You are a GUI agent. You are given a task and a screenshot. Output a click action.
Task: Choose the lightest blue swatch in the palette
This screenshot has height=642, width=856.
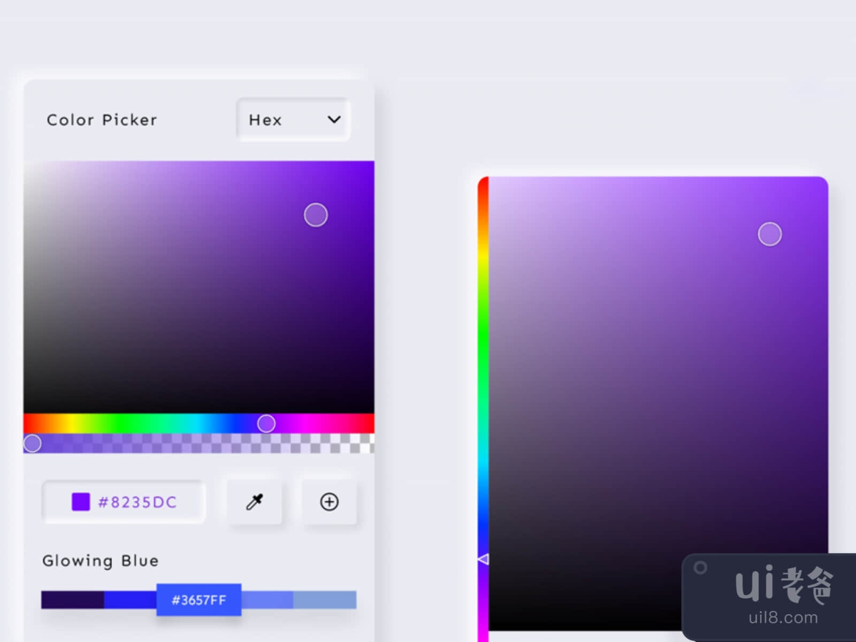(x=325, y=600)
